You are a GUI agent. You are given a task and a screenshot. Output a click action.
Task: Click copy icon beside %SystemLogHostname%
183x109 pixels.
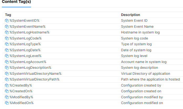7,32
